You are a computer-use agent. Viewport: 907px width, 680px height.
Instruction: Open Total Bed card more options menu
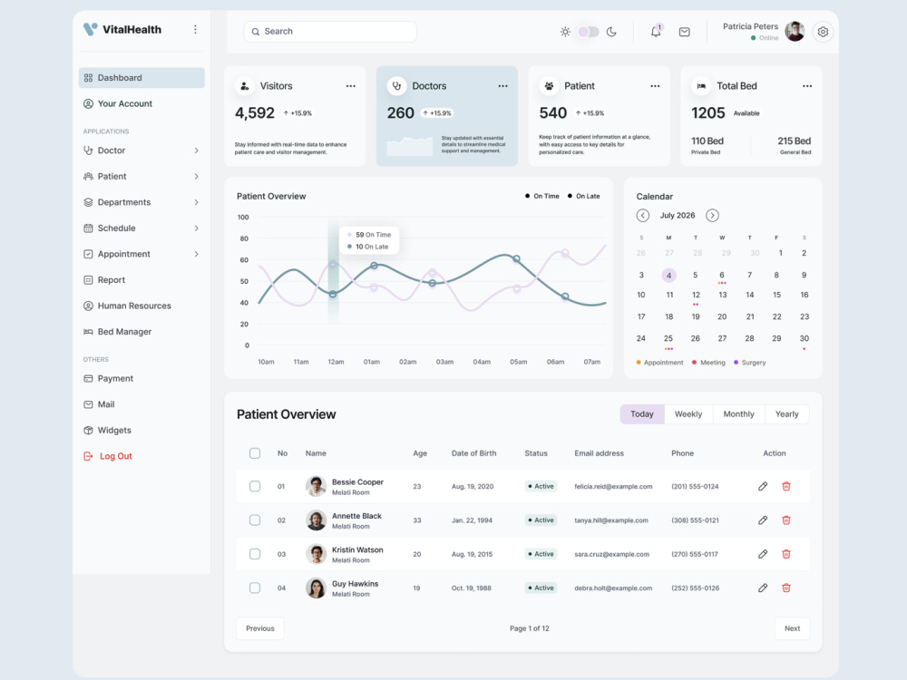[807, 86]
